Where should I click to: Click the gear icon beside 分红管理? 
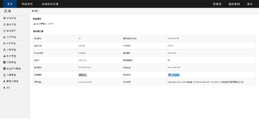[4, 43]
